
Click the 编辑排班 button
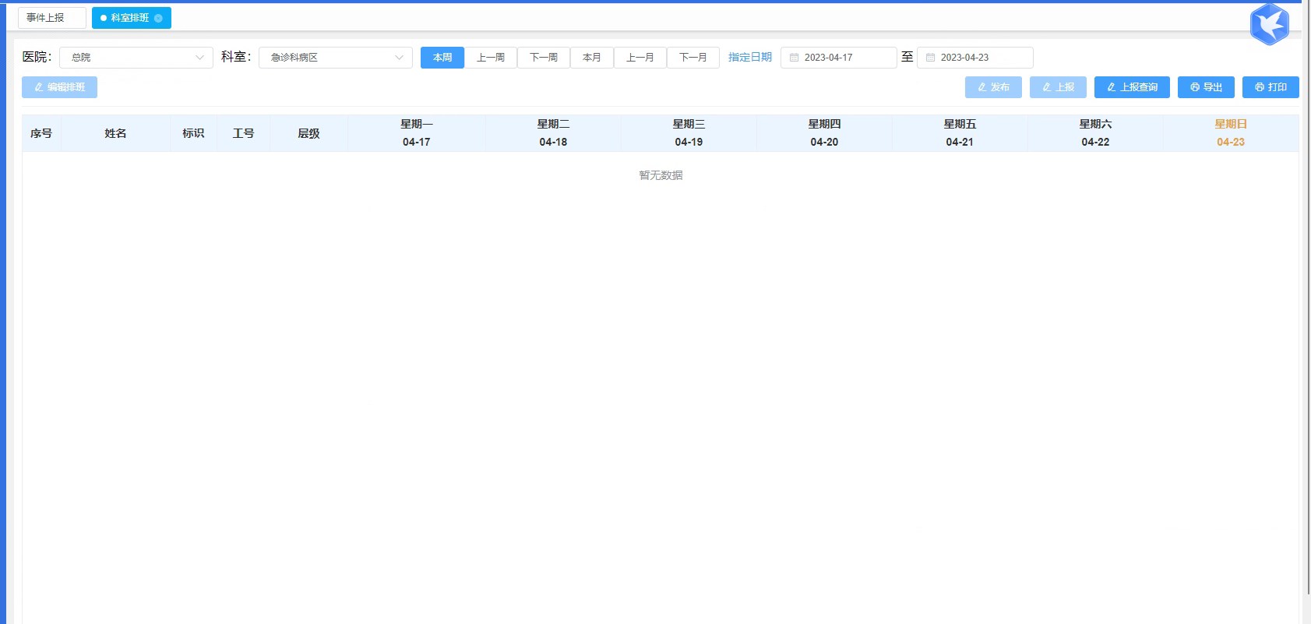point(59,87)
